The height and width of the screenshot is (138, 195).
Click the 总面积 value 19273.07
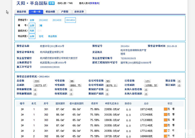point(40,85)
